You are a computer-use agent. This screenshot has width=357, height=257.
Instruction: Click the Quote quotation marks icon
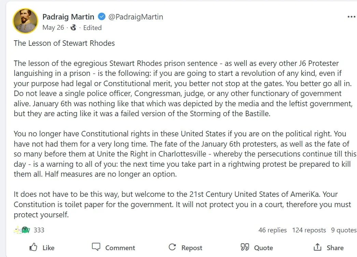click(x=245, y=247)
